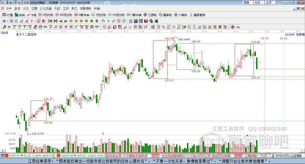Screen dimensions: 305x164
Task: Toggle the red yin-yang icon
Action: [233, 27]
